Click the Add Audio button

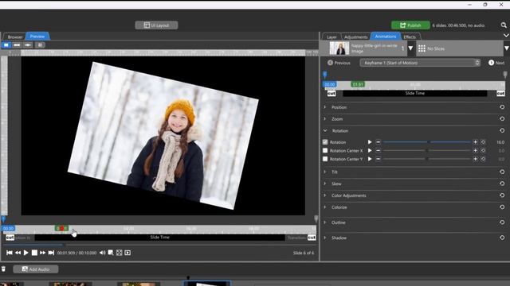[36, 269]
